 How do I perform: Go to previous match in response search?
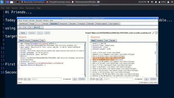click(97, 79)
